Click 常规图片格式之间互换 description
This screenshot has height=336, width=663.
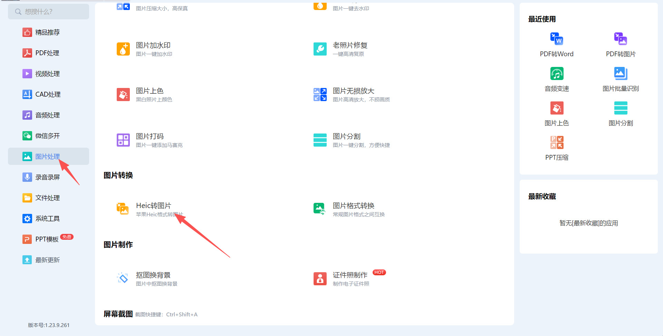(x=359, y=215)
